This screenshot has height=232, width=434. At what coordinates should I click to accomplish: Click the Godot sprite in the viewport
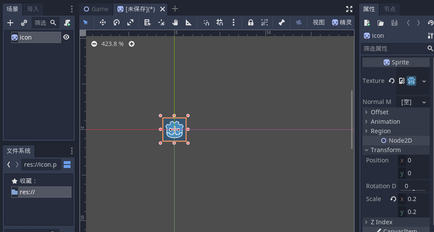174,129
